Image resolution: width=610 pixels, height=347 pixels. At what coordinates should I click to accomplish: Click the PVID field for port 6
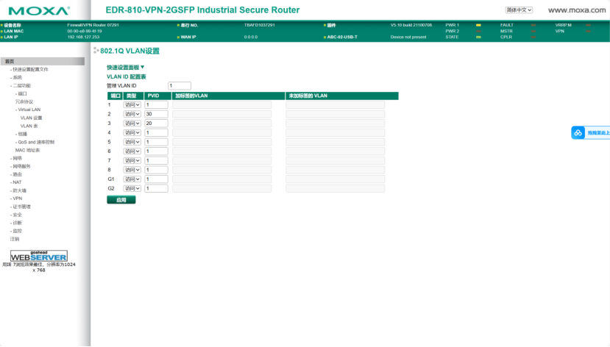pos(157,151)
